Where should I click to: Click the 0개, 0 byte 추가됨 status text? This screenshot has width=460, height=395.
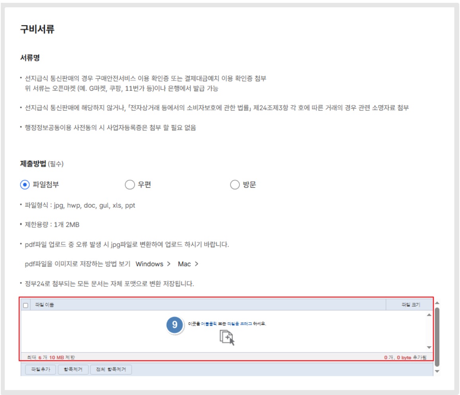coord(405,358)
